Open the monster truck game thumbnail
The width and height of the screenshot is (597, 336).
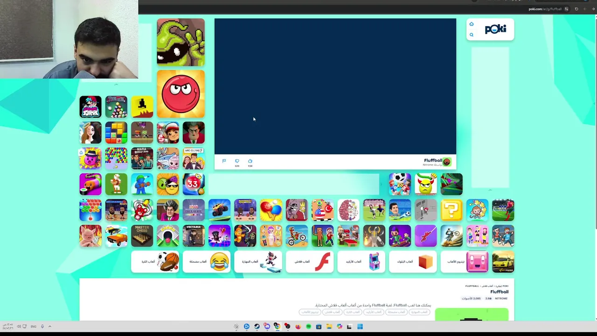coord(219,210)
